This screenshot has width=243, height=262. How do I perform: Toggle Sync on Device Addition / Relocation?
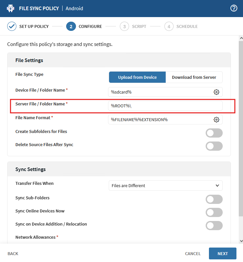click(214, 226)
